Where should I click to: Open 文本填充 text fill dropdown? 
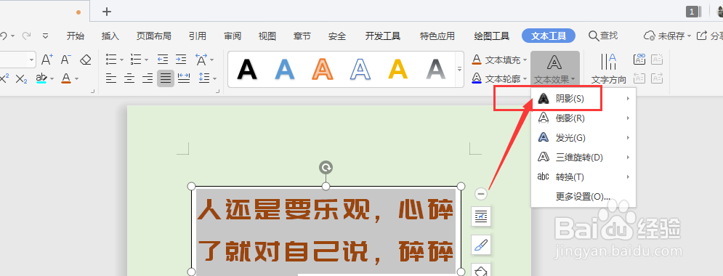coord(499,60)
